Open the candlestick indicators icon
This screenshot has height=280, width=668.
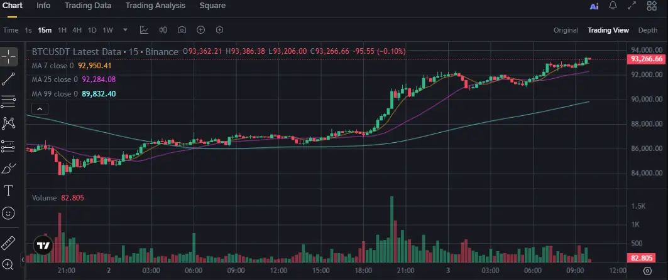point(163,29)
